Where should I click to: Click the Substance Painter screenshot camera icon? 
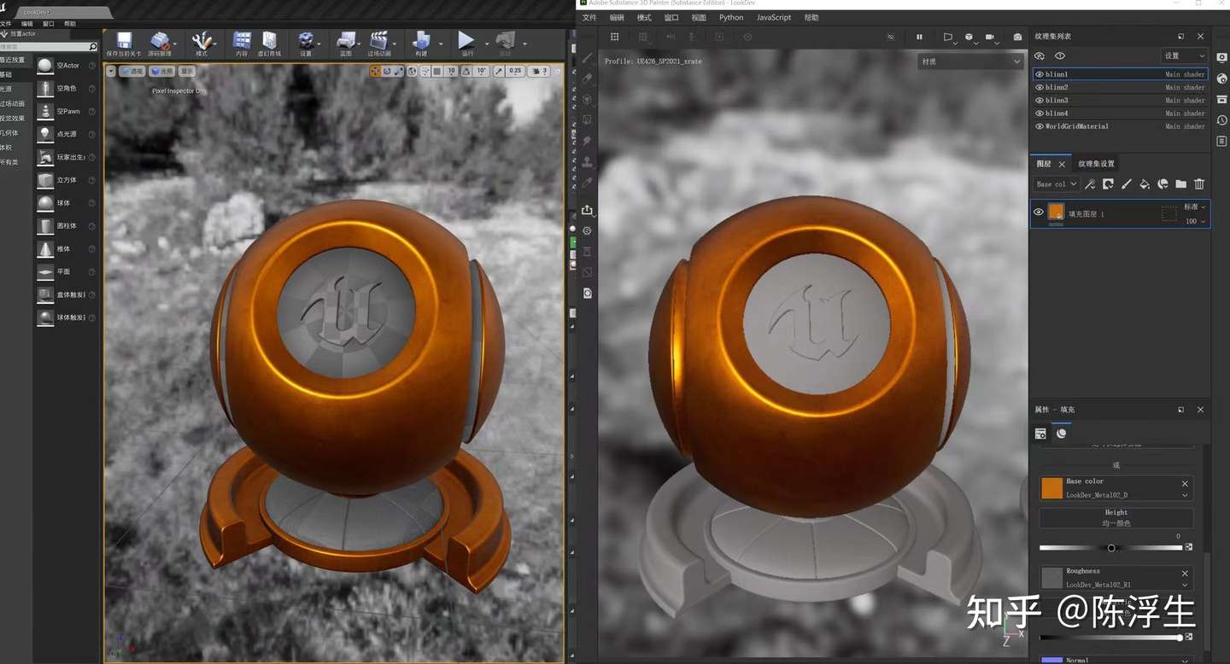click(x=1017, y=37)
